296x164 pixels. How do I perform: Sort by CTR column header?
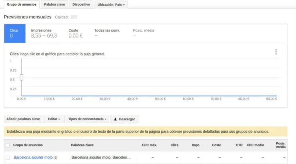[x=239, y=145]
